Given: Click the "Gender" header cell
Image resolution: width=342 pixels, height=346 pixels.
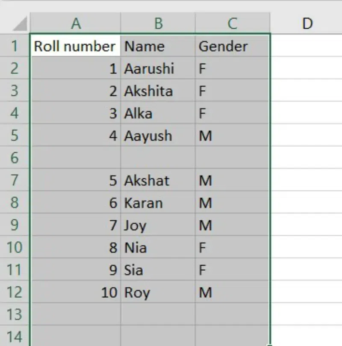Looking at the screenshot, I should pos(232,46).
